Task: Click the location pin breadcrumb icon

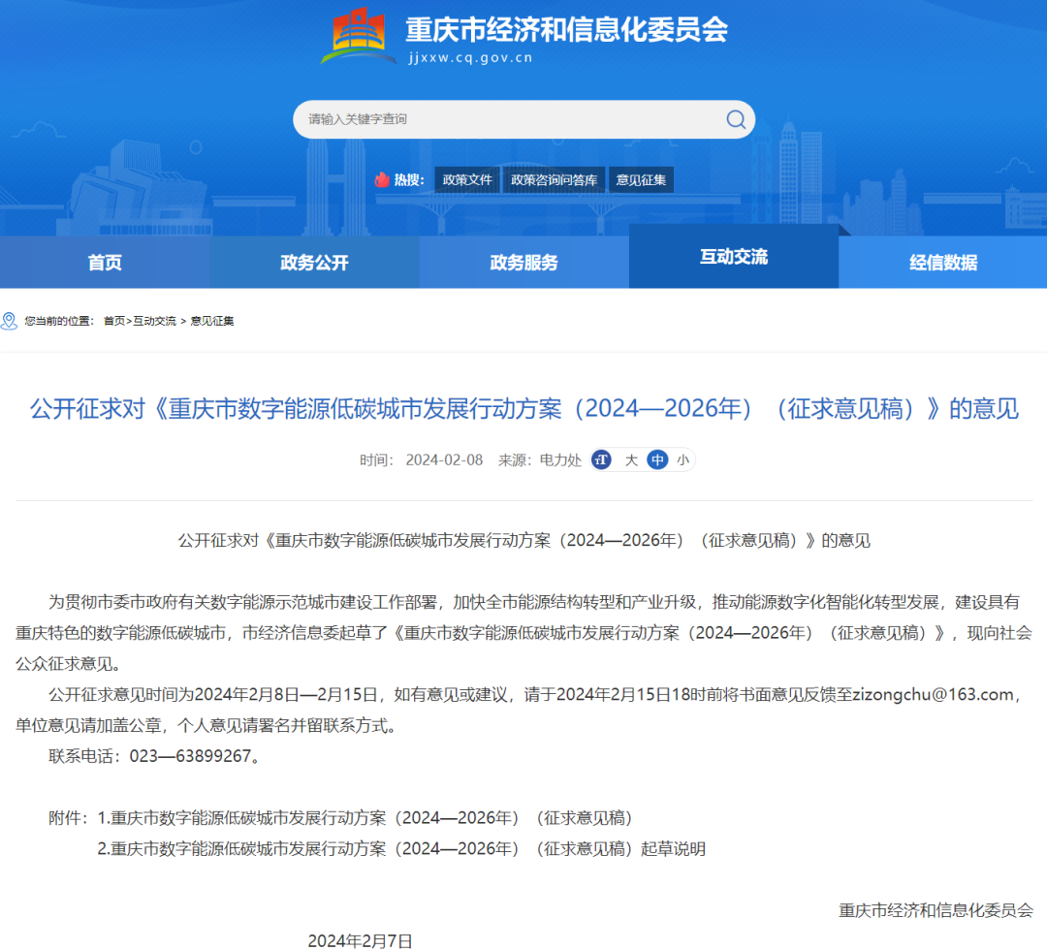Action: click(10, 320)
